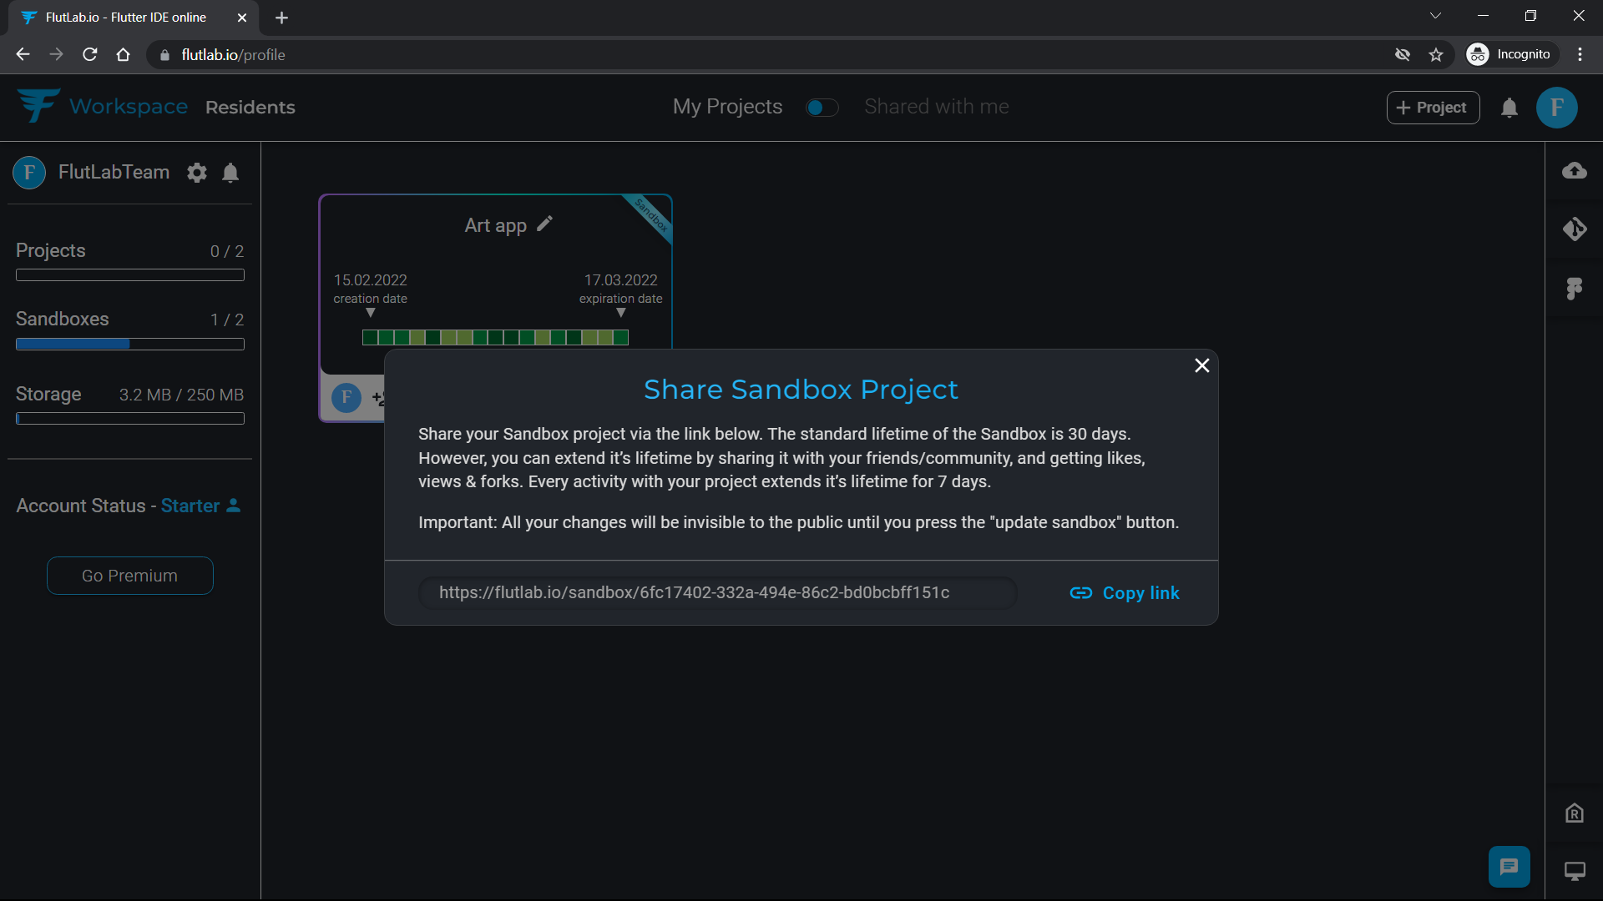Image resolution: width=1603 pixels, height=901 pixels.
Task: Click the Sandboxes usage progress bar
Action: pos(130,345)
